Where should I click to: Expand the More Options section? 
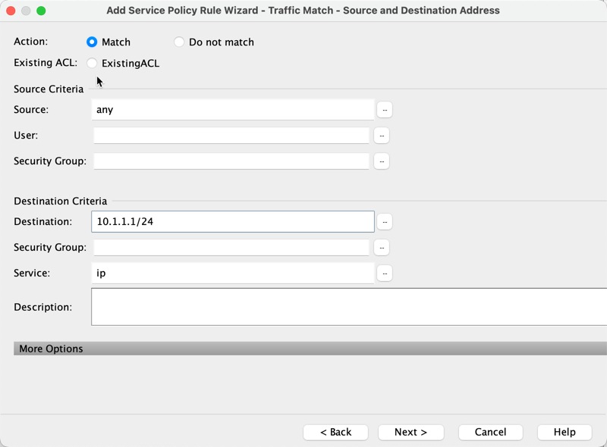[52, 349]
